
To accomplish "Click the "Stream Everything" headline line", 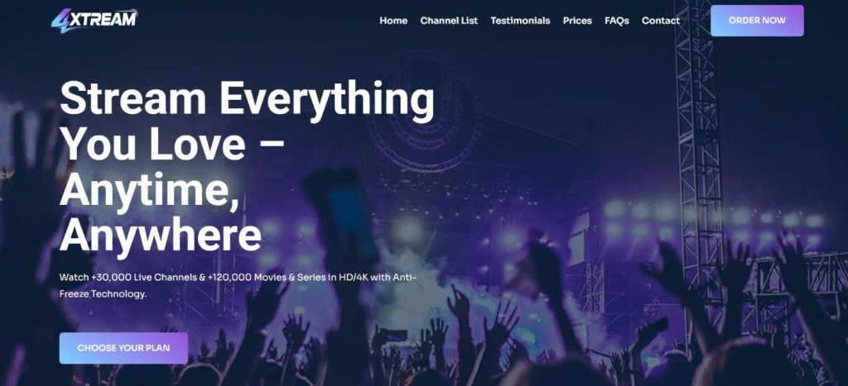I will [247, 100].
